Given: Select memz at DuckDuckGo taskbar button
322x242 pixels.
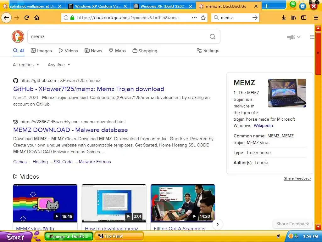Looking at the screenshot, I should (69, 236).
